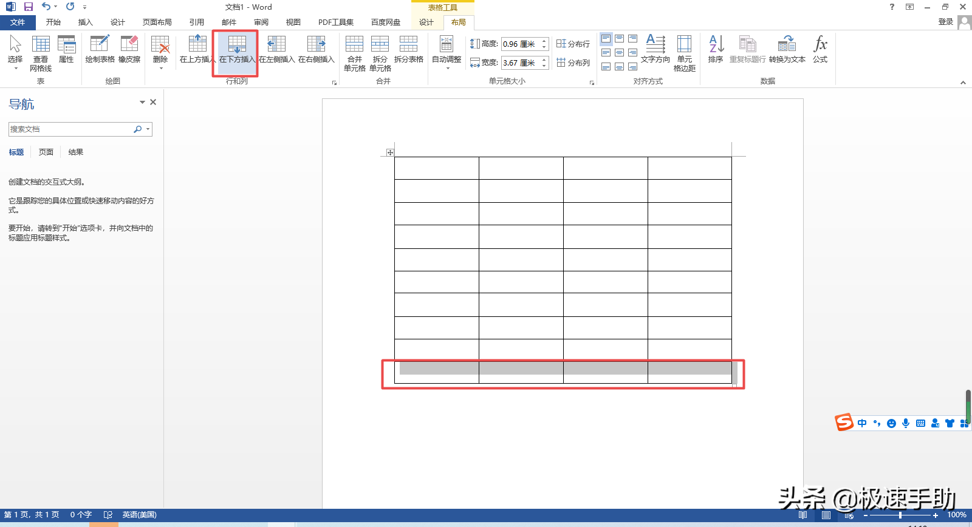The height and width of the screenshot is (527, 972).
Task: Collapse the ribbon
Action: pyautogui.click(x=963, y=83)
